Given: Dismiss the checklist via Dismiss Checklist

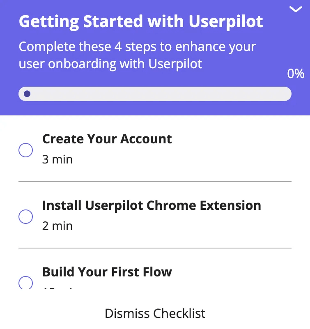Looking at the screenshot, I should click(x=155, y=313).
